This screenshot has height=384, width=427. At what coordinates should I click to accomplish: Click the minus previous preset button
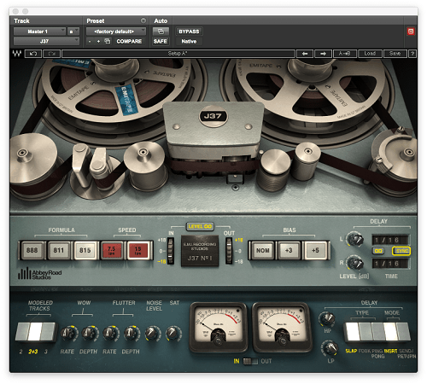coord(90,41)
